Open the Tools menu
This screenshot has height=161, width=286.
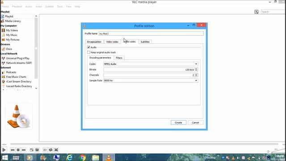pyautogui.click(x=60, y=6)
